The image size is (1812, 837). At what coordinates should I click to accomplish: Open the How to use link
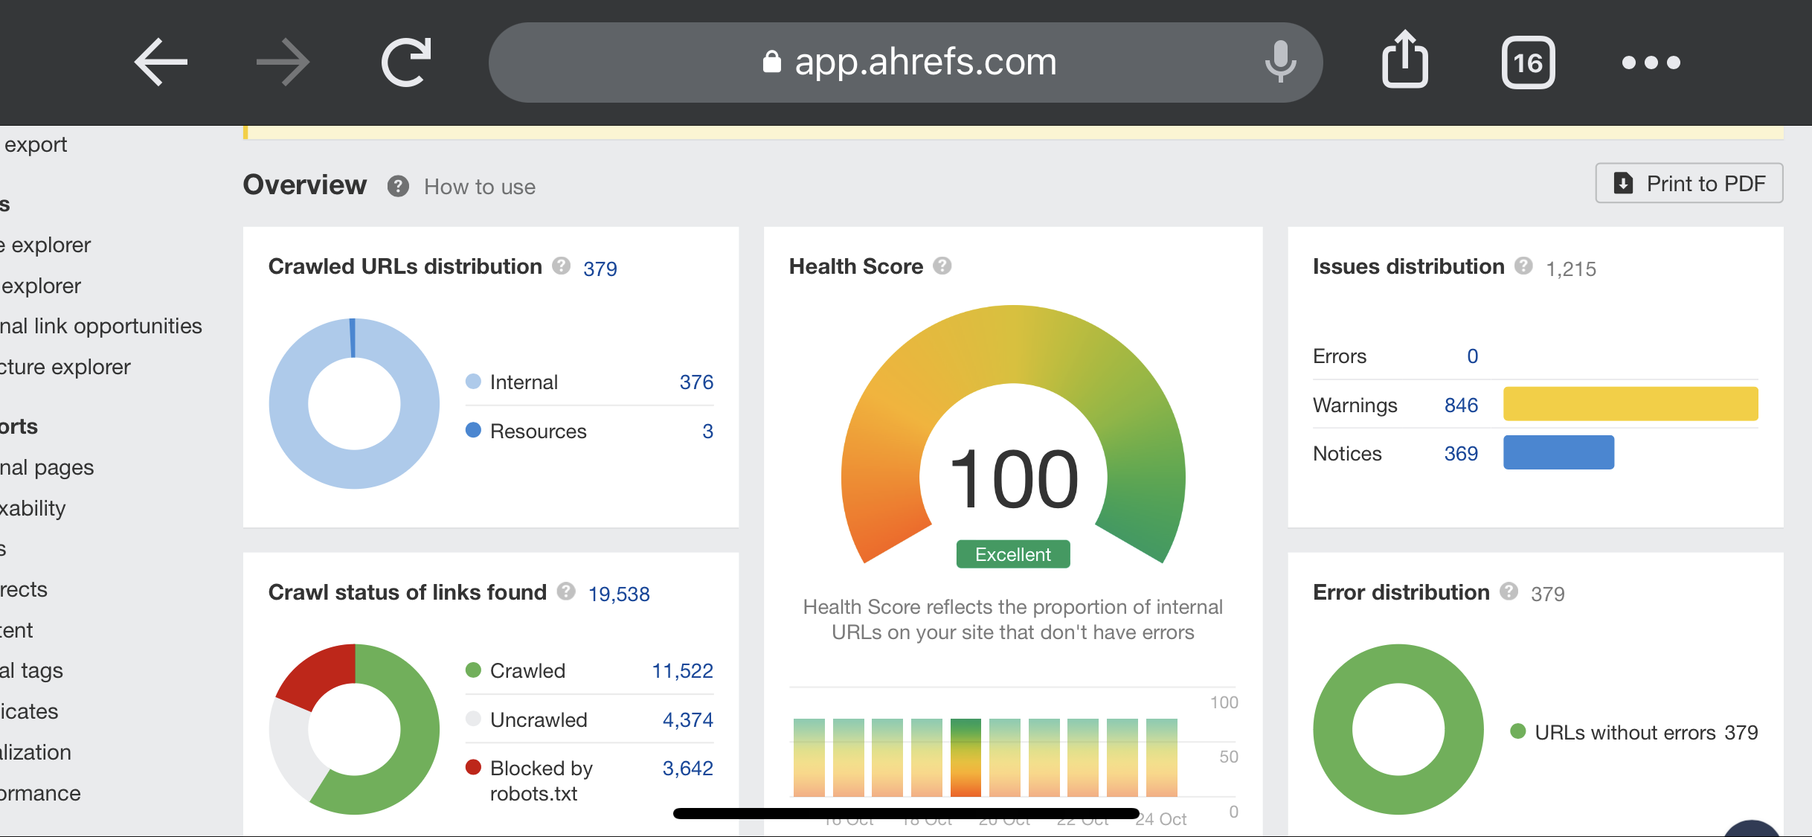click(x=479, y=187)
